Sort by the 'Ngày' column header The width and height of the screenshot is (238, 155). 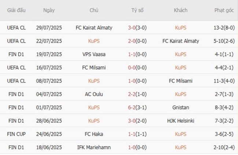click(x=49, y=10)
